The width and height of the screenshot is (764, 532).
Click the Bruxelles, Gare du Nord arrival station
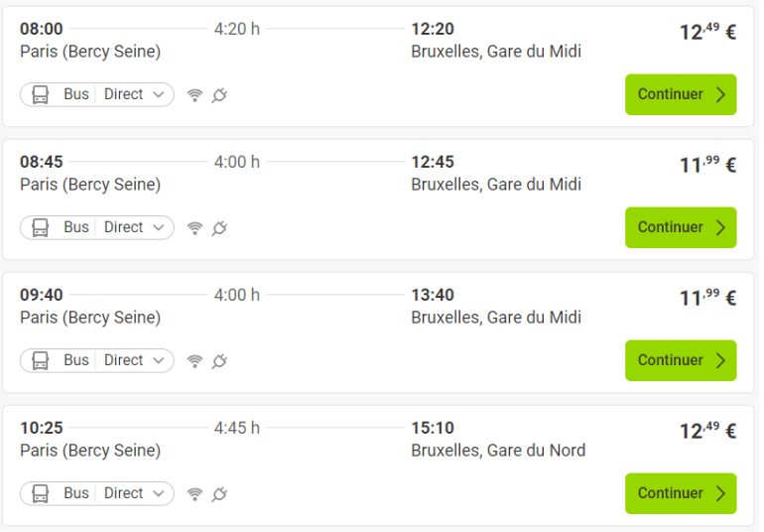click(x=498, y=451)
